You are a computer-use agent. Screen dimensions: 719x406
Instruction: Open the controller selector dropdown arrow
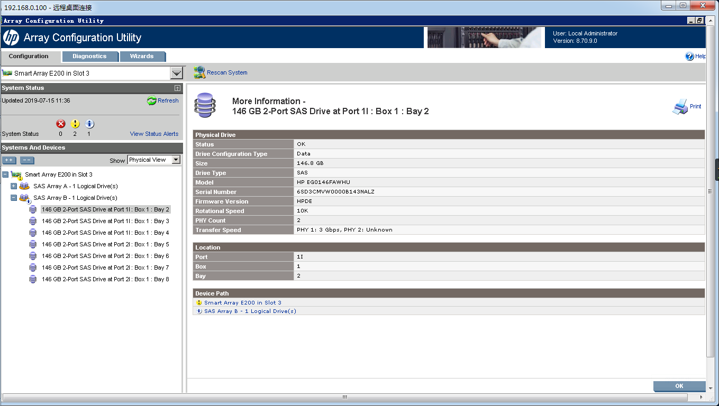click(177, 73)
